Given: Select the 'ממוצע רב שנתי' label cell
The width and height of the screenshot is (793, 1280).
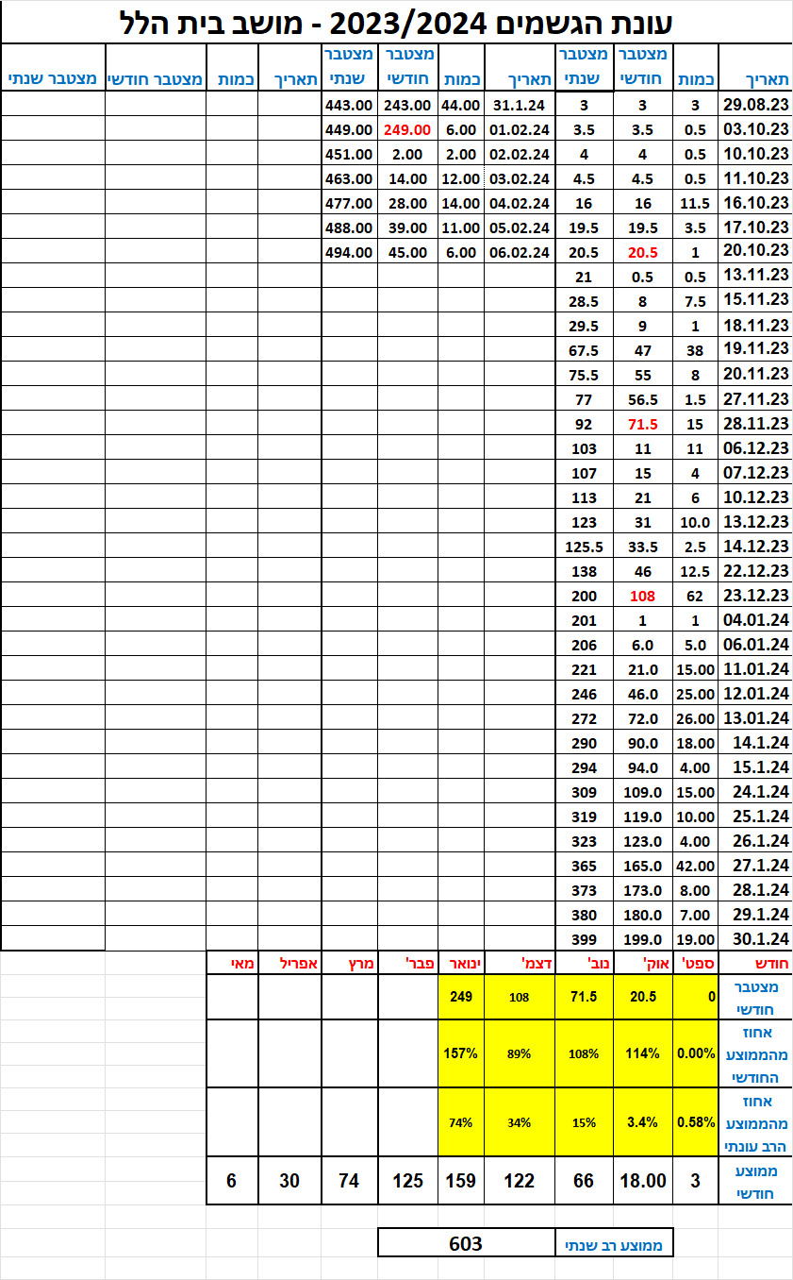Looking at the screenshot, I should 614,1244.
